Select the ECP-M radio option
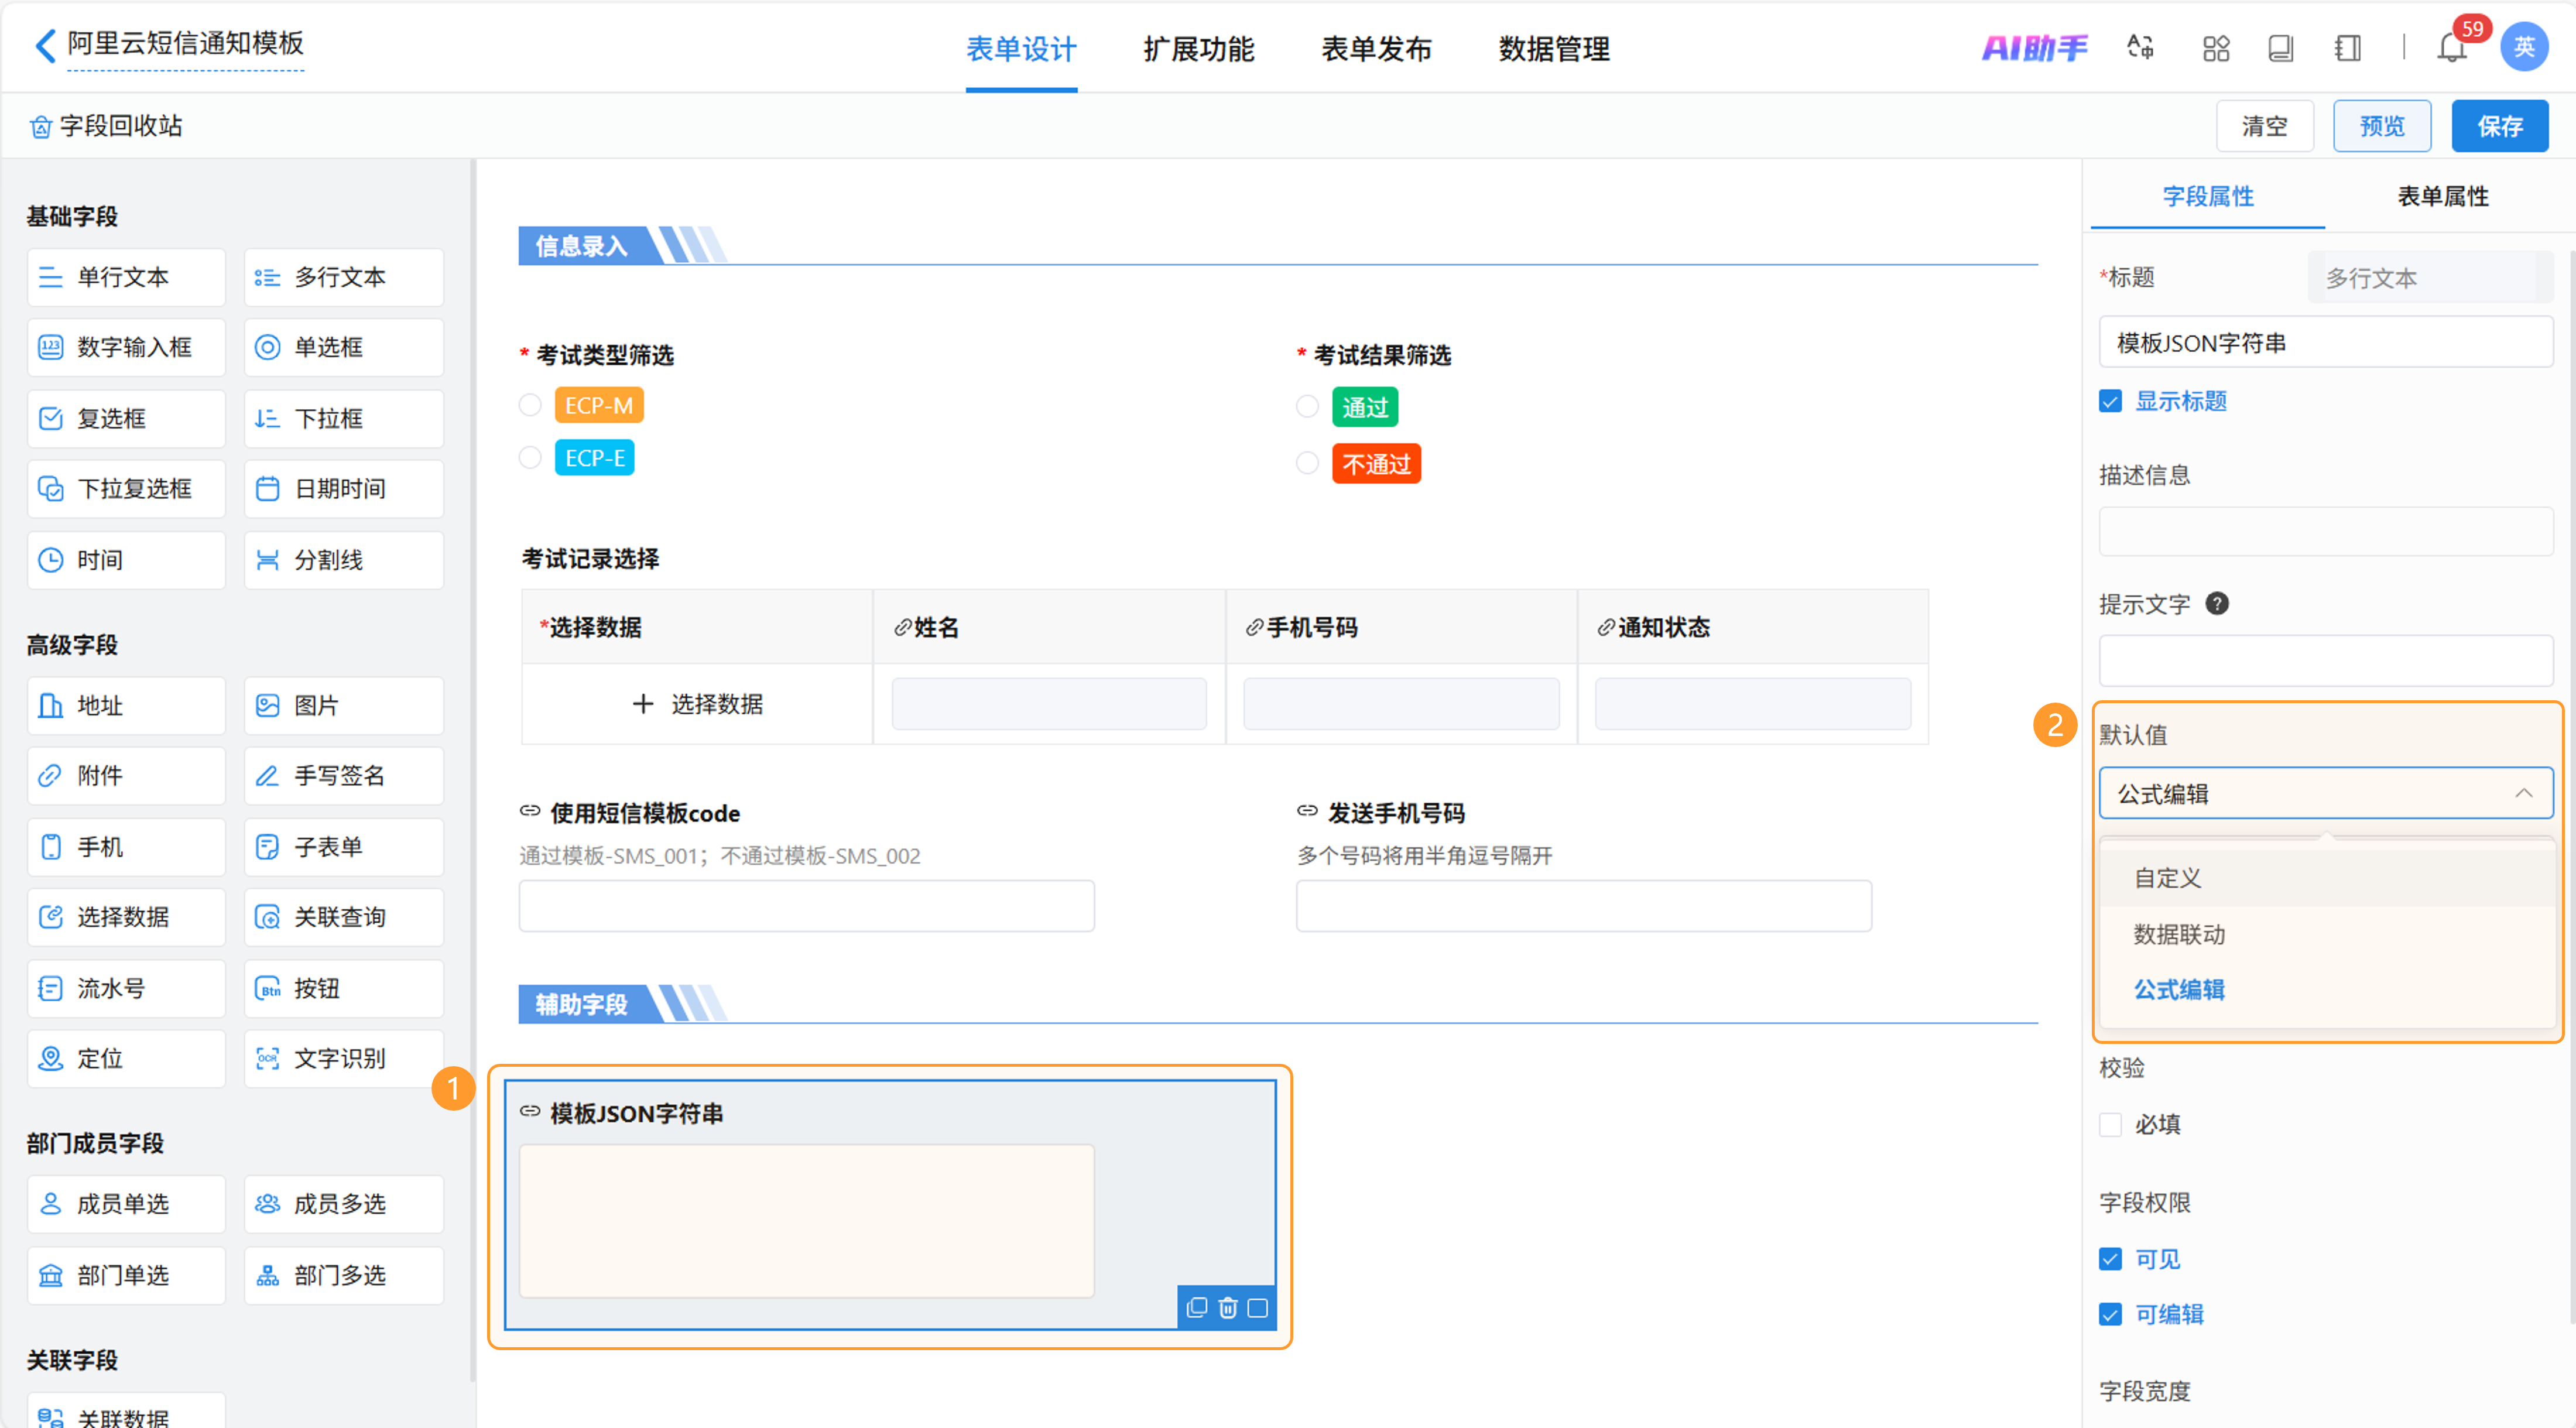 click(x=530, y=405)
